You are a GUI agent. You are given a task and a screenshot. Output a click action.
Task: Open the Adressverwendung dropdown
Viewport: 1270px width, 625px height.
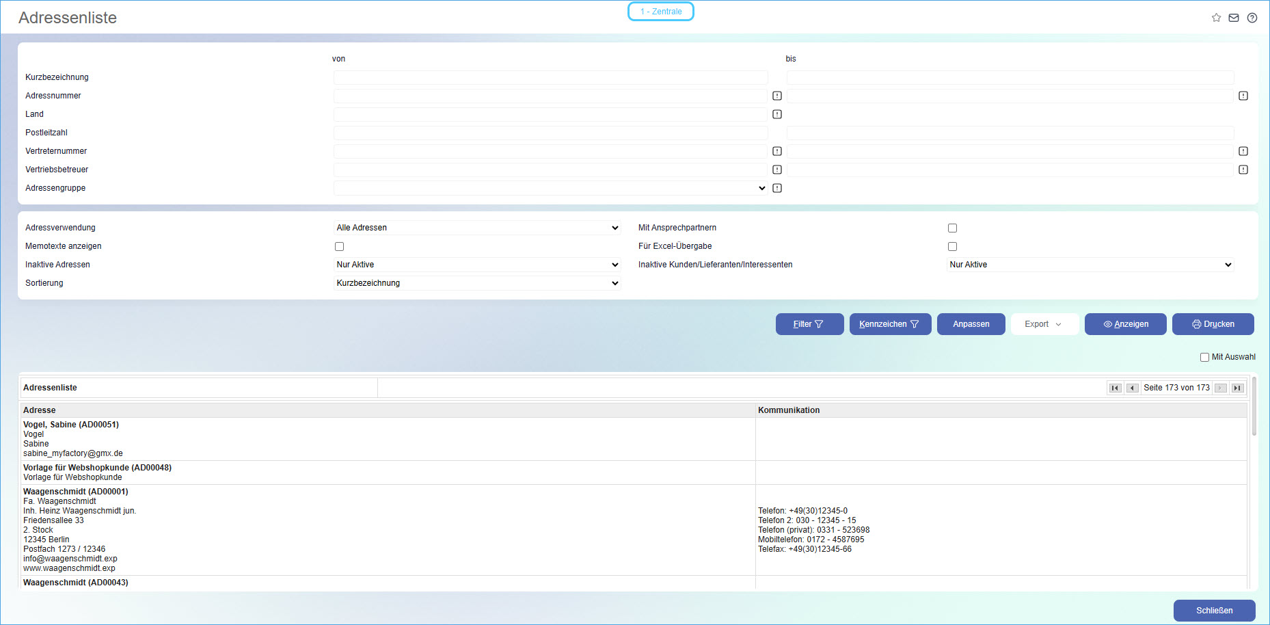(x=477, y=228)
